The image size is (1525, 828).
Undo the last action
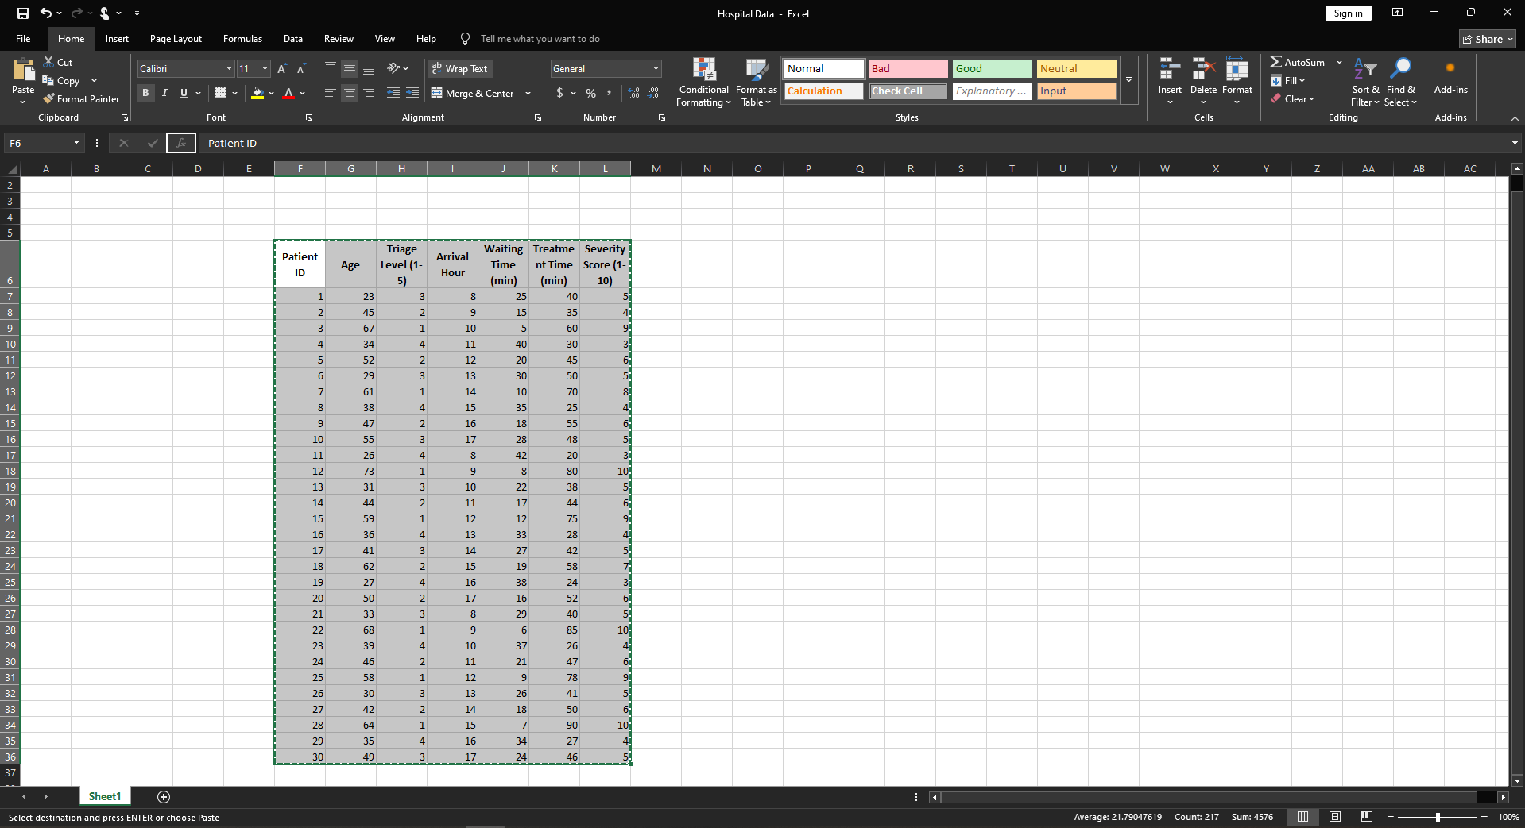(x=46, y=13)
